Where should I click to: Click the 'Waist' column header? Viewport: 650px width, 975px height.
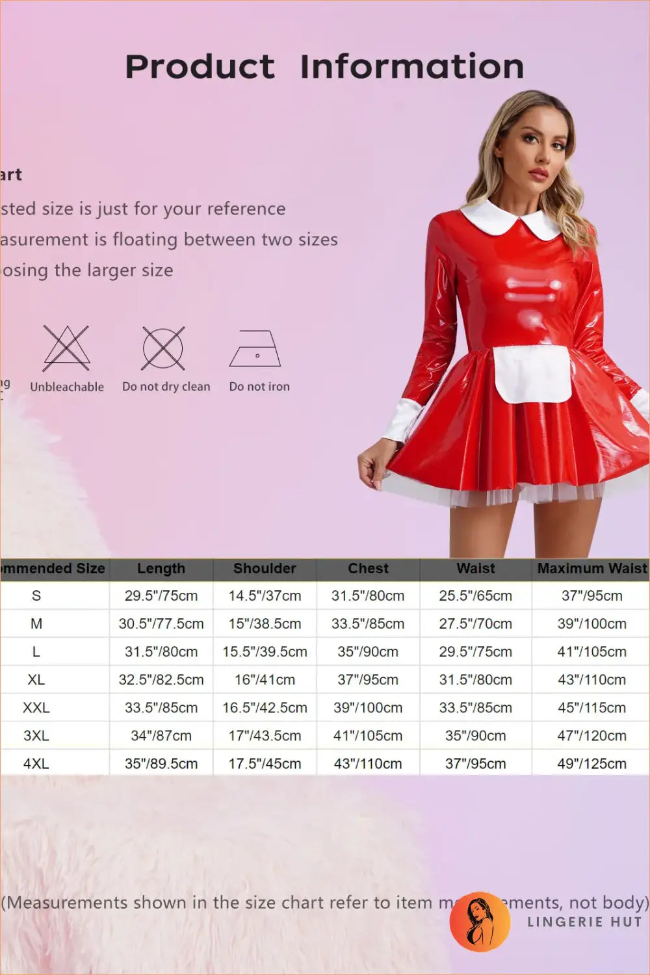(476, 569)
